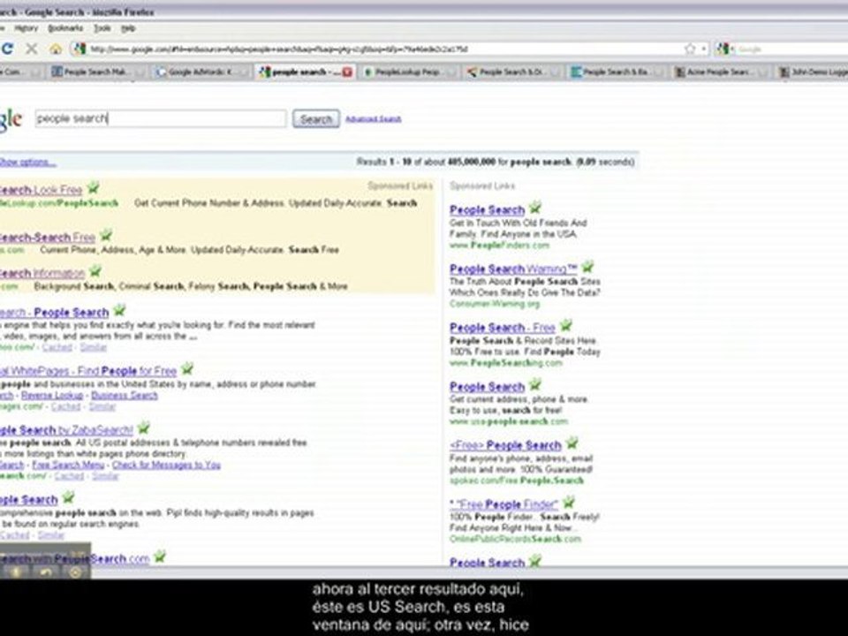Click green star beside Search-Search Free ad
Image resolution: width=848 pixels, height=636 pixels.
[x=106, y=234]
